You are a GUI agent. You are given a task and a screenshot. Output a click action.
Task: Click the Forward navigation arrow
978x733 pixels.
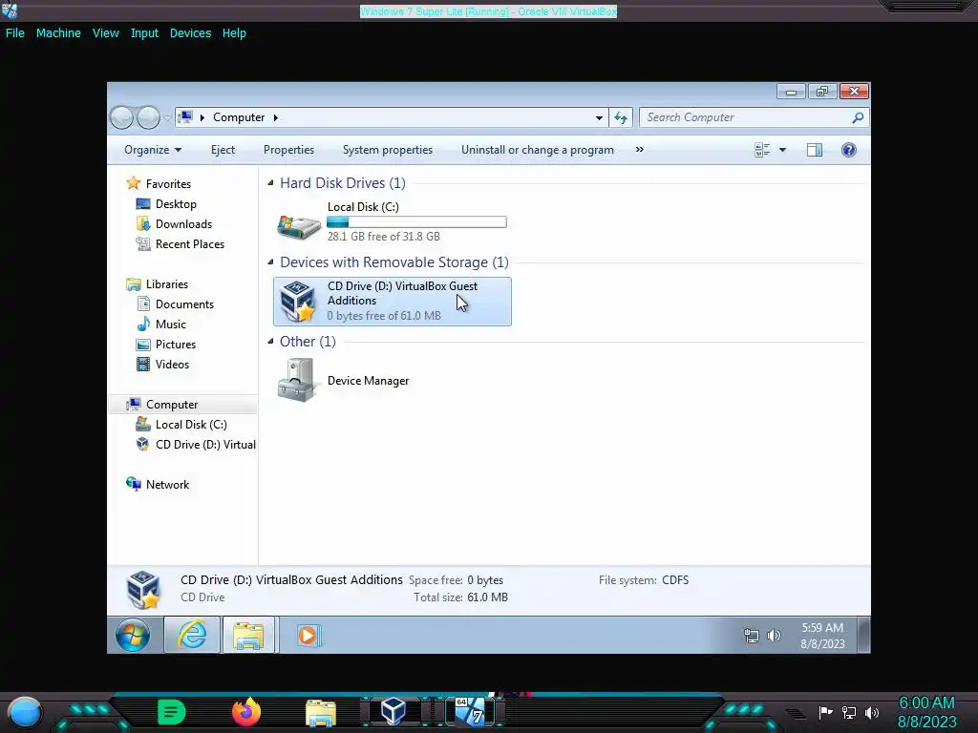pyautogui.click(x=148, y=117)
